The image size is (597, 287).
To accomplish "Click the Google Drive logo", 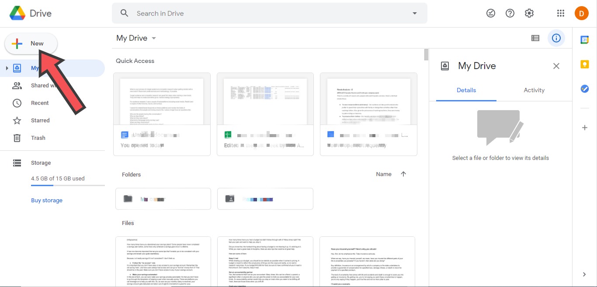I will pyautogui.click(x=17, y=14).
